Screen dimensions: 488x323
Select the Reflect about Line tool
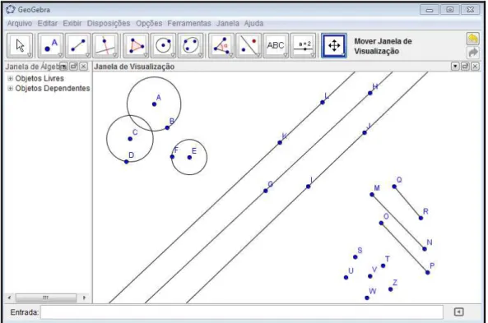tap(249, 46)
